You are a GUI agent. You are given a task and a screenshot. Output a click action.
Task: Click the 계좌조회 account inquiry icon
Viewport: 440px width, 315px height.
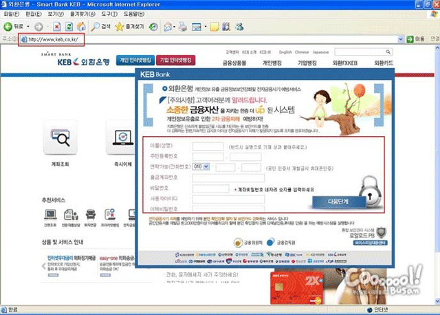[60, 138]
